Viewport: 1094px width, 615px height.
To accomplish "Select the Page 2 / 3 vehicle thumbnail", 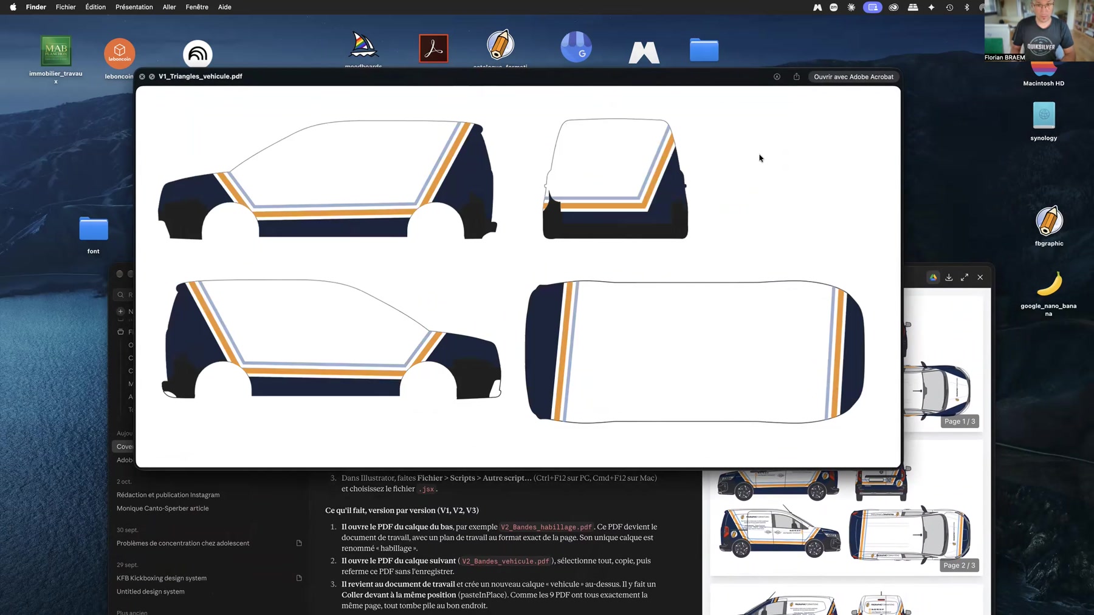I will 847,508.
